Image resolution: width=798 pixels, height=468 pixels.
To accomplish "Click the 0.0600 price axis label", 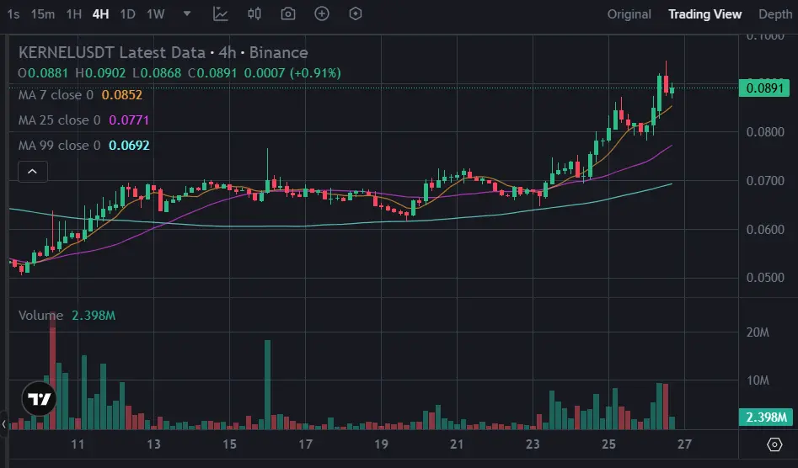I will point(765,229).
